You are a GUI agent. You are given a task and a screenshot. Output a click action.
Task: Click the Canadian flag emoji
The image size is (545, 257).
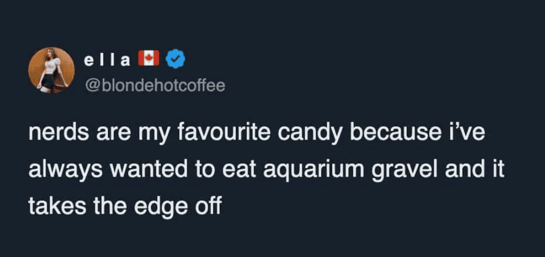[148, 59]
